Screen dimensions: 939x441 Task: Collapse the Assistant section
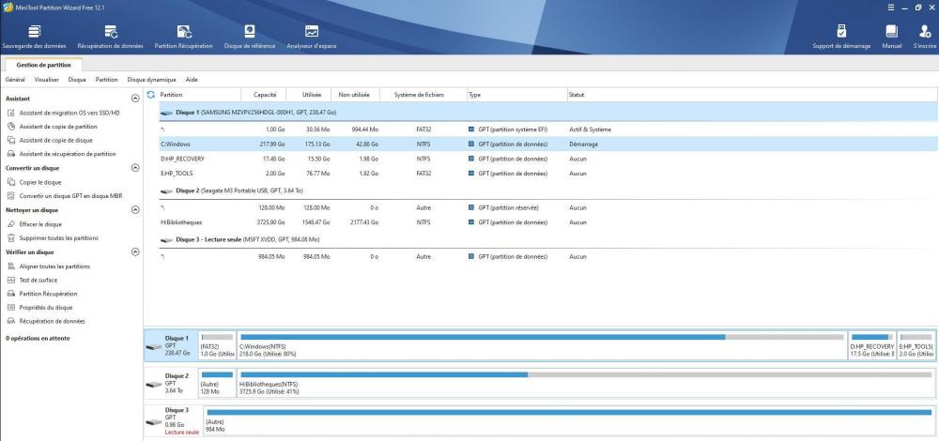[x=134, y=98]
